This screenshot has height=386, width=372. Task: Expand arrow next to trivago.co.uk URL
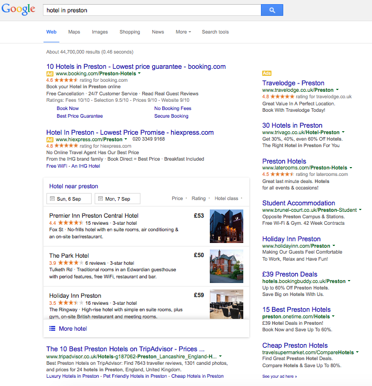tap(343, 132)
